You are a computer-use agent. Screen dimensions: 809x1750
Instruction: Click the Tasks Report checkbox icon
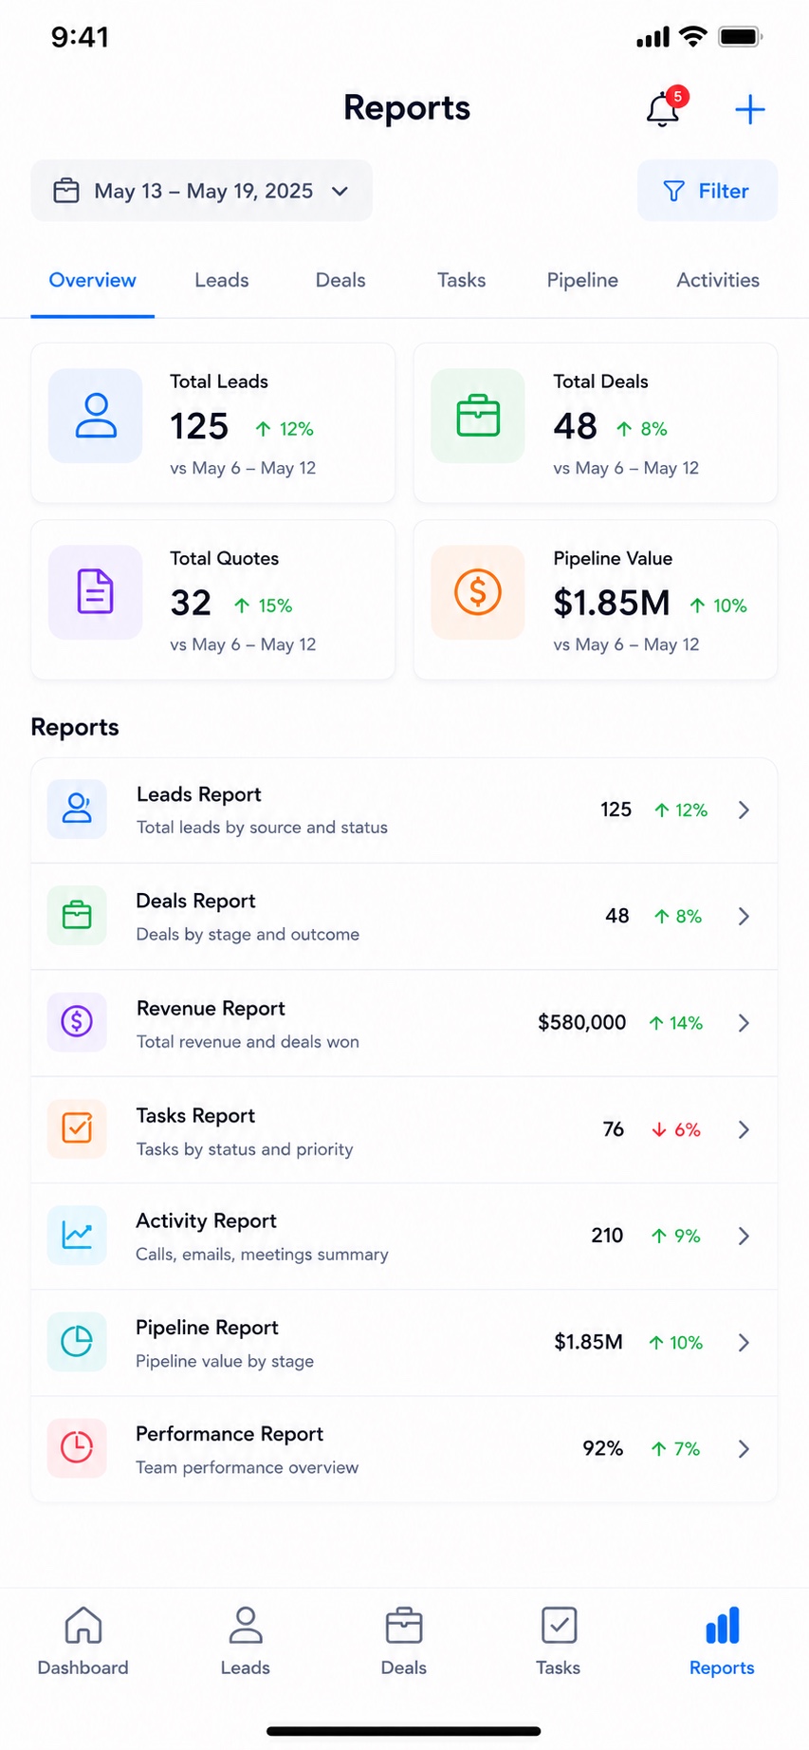click(x=77, y=1127)
